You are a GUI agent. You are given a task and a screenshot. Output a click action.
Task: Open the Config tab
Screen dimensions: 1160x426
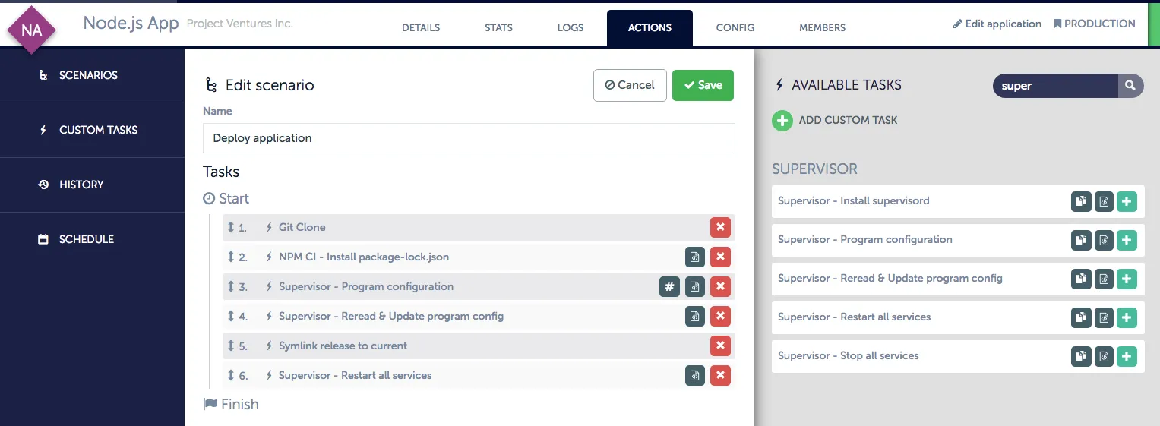735,27
